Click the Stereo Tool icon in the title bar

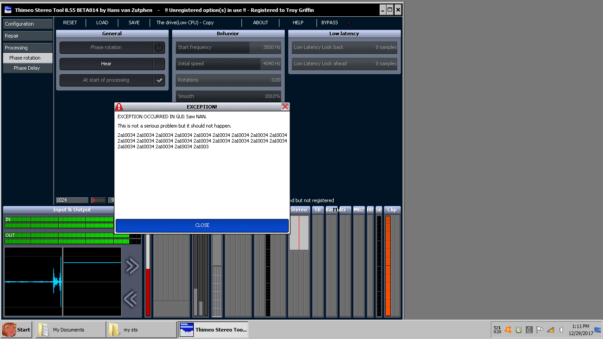pos(8,10)
